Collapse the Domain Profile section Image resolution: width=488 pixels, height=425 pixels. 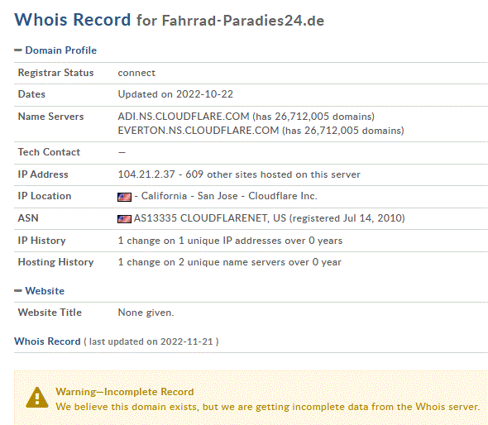point(17,50)
